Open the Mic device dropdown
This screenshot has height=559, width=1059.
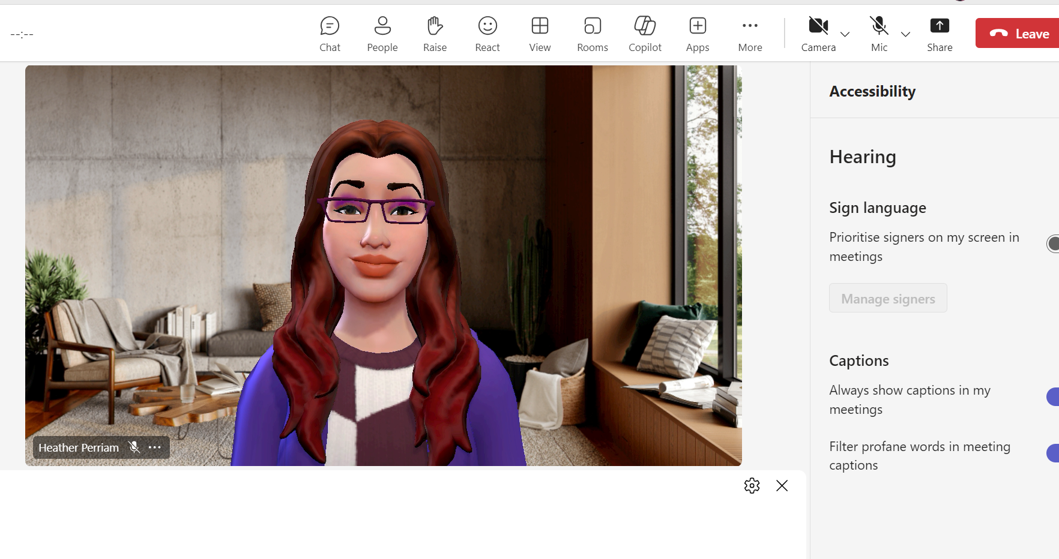pyautogui.click(x=906, y=34)
